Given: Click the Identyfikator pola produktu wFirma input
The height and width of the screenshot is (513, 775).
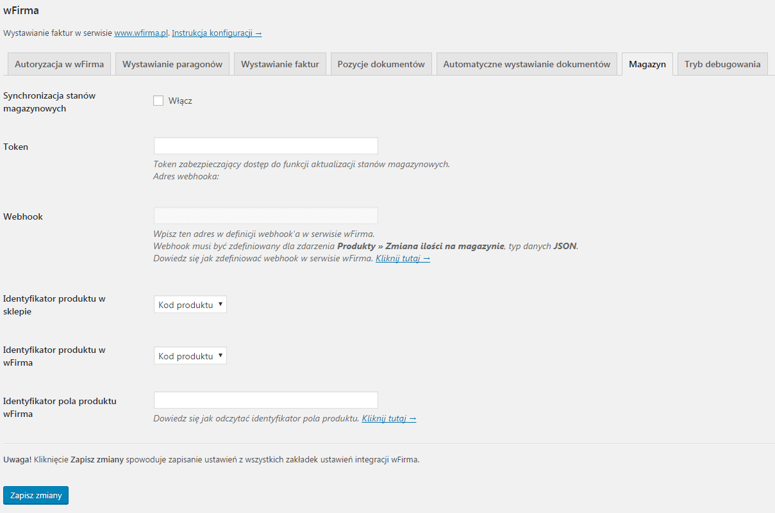Looking at the screenshot, I should tap(266, 400).
